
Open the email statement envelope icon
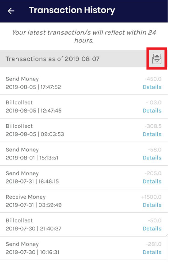coord(157,59)
